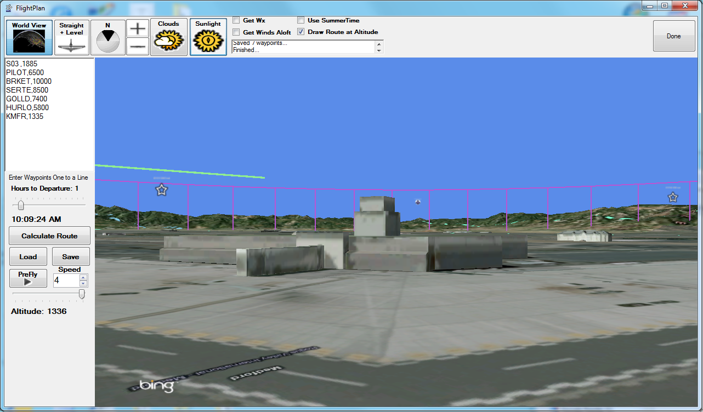The width and height of the screenshot is (703, 412).
Task: Click the World View globe button
Action: point(29,37)
